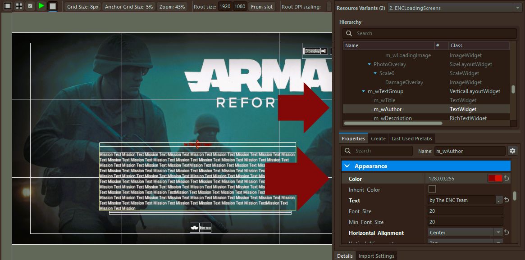Viewport: 525px width, 260px height.
Task: Open the Horizontal Alignment Center dropdown
Action: coord(465,233)
